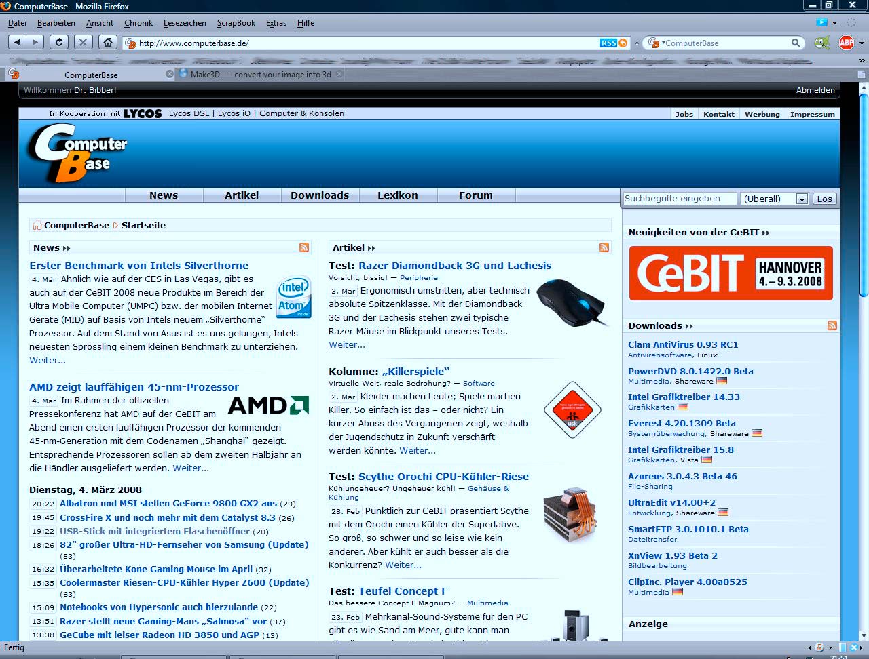This screenshot has width=869, height=659.
Task: Click the search magnifier icon in search box
Action: [x=796, y=43]
